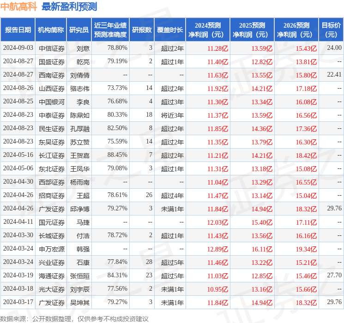Click the 2024-05-06 date cell
Viewport: 344px width, 323px height.
[18, 168]
